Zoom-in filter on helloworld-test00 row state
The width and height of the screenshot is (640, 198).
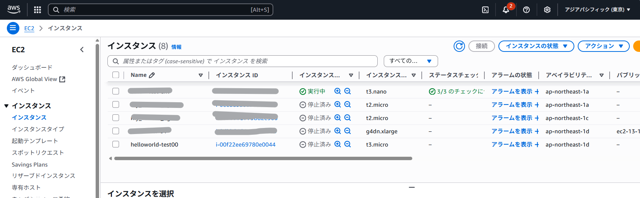point(337,144)
